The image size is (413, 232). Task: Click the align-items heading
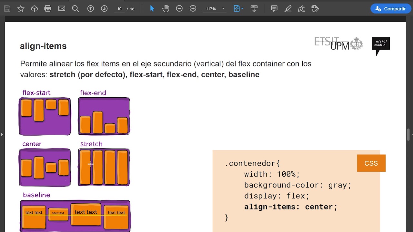click(43, 46)
